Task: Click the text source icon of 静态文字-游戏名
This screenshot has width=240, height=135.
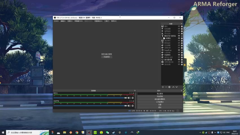Action: pyautogui.click(x=162, y=36)
